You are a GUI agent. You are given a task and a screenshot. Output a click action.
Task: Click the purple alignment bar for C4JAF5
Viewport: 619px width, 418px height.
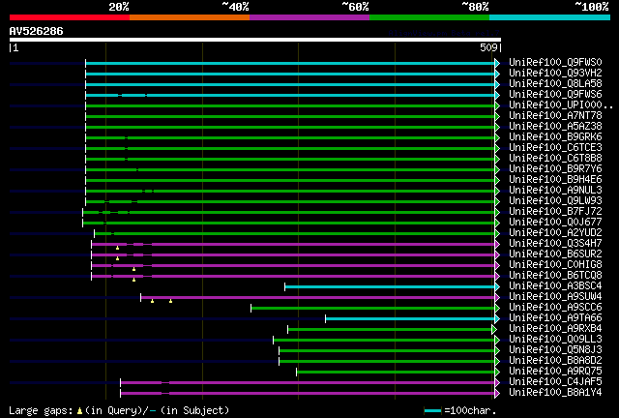click(308, 383)
